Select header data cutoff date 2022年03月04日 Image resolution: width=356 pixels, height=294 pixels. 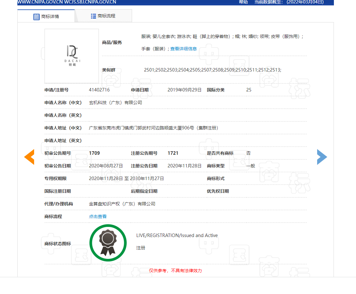[305, 2]
